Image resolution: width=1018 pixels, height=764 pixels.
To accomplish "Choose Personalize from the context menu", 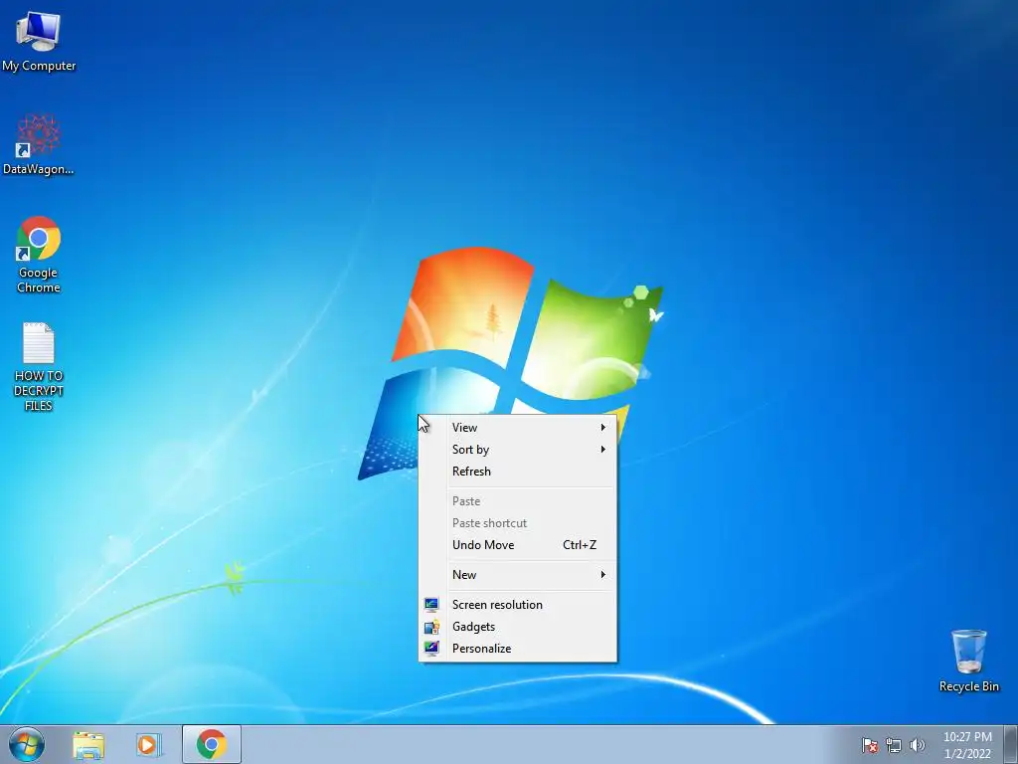I will point(517,649).
